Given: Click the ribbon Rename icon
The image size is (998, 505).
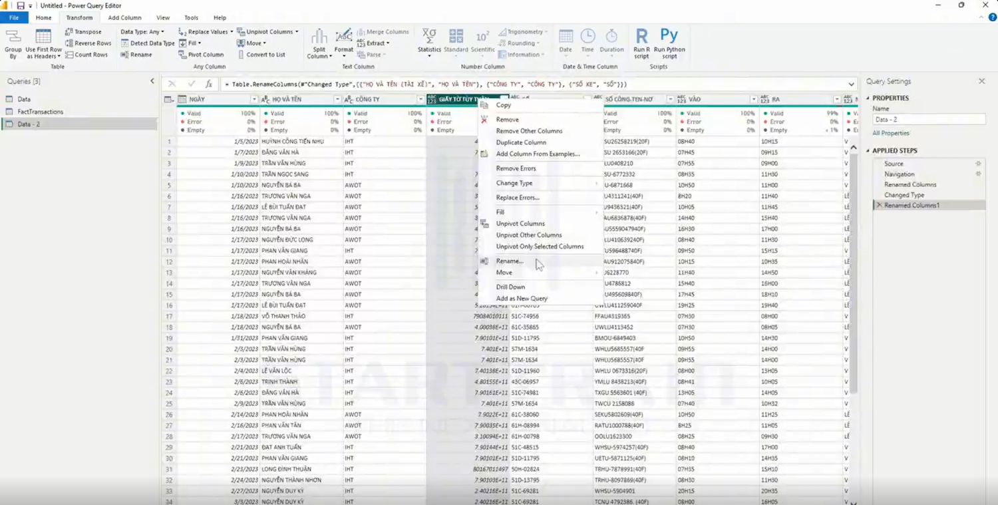Looking at the screenshot, I should click(x=125, y=55).
